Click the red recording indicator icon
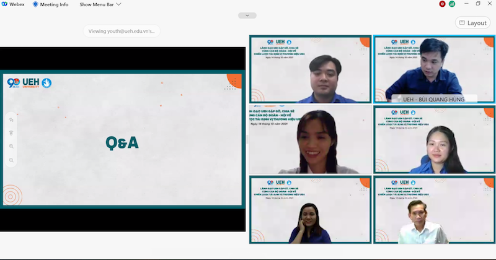 pyautogui.click(x=442, y=4)
